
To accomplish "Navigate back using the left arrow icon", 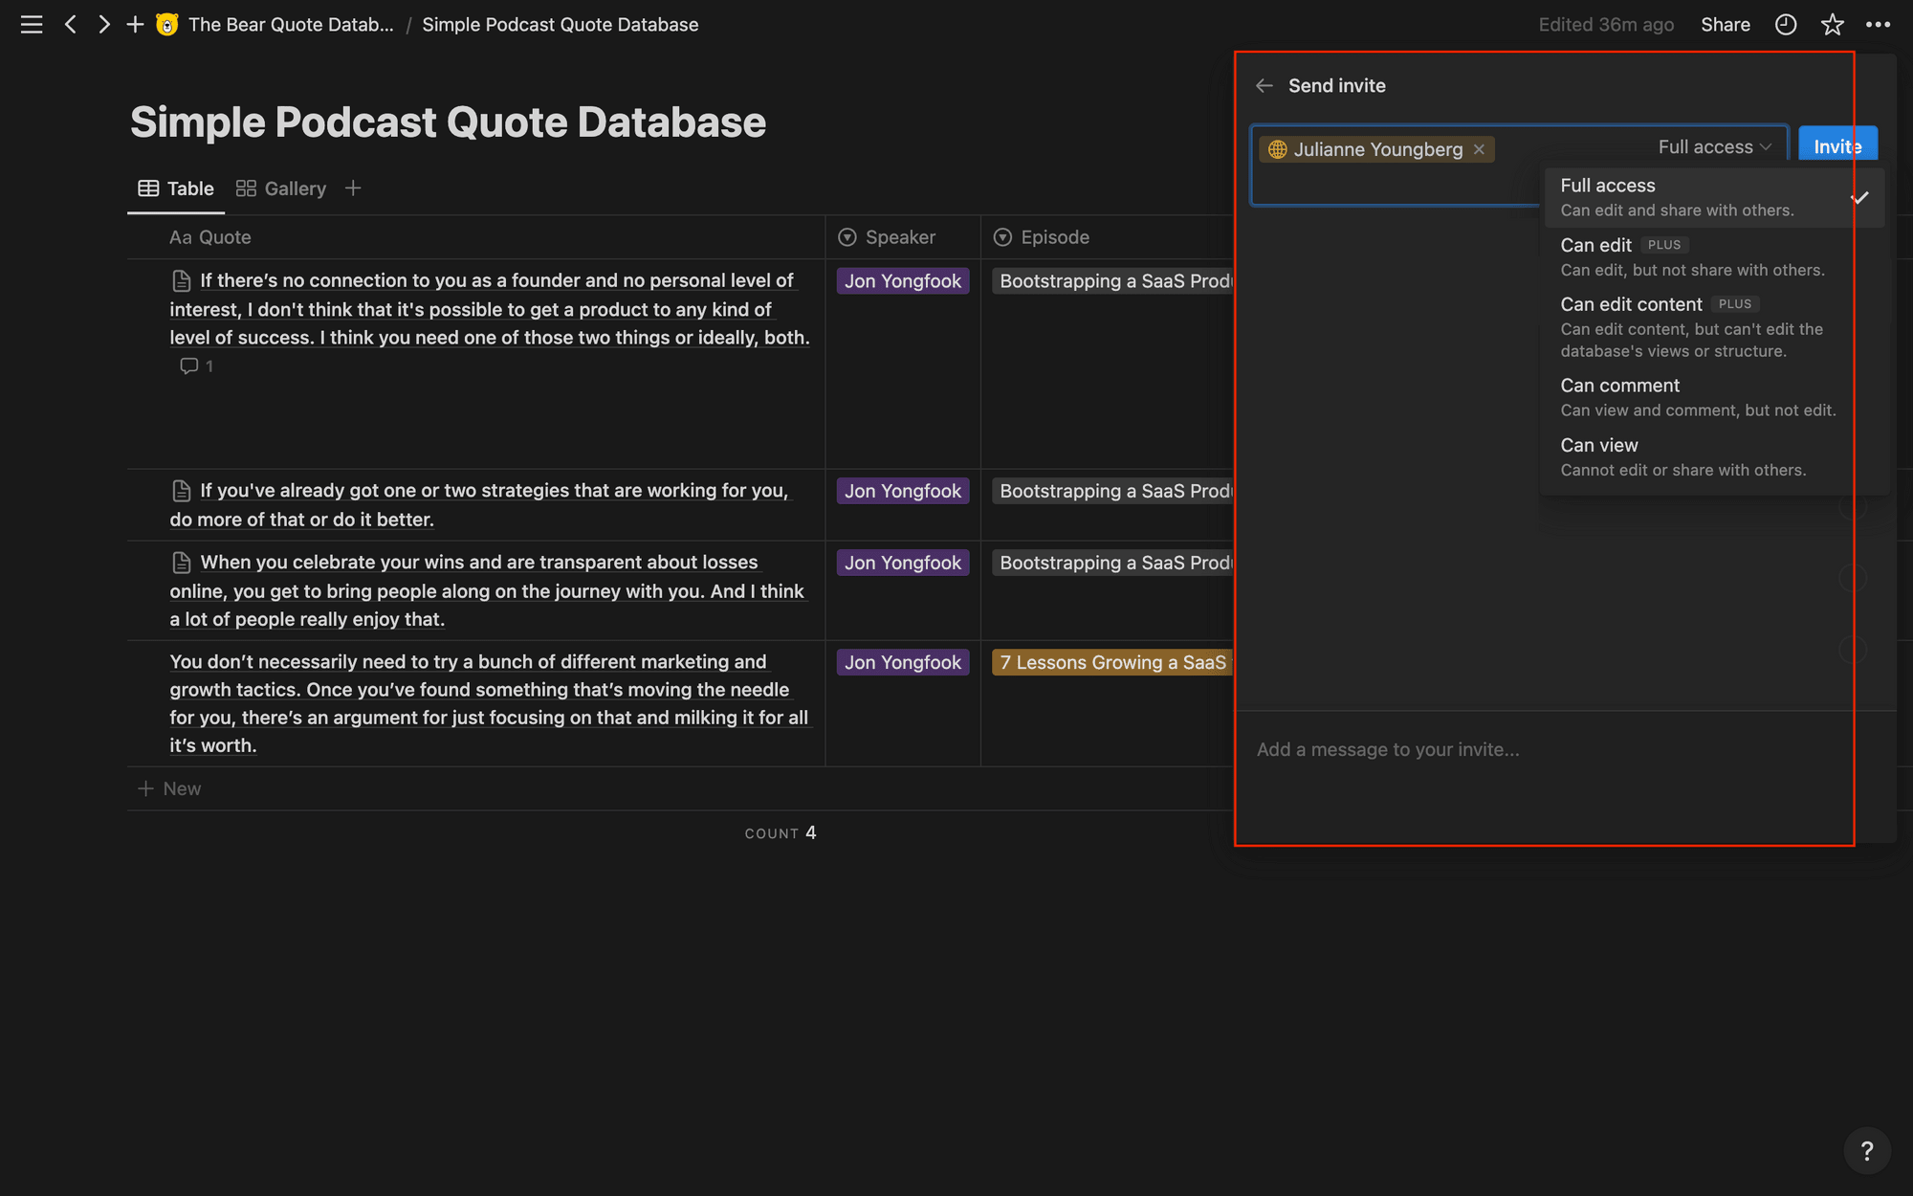I will [x=71, y=24].
